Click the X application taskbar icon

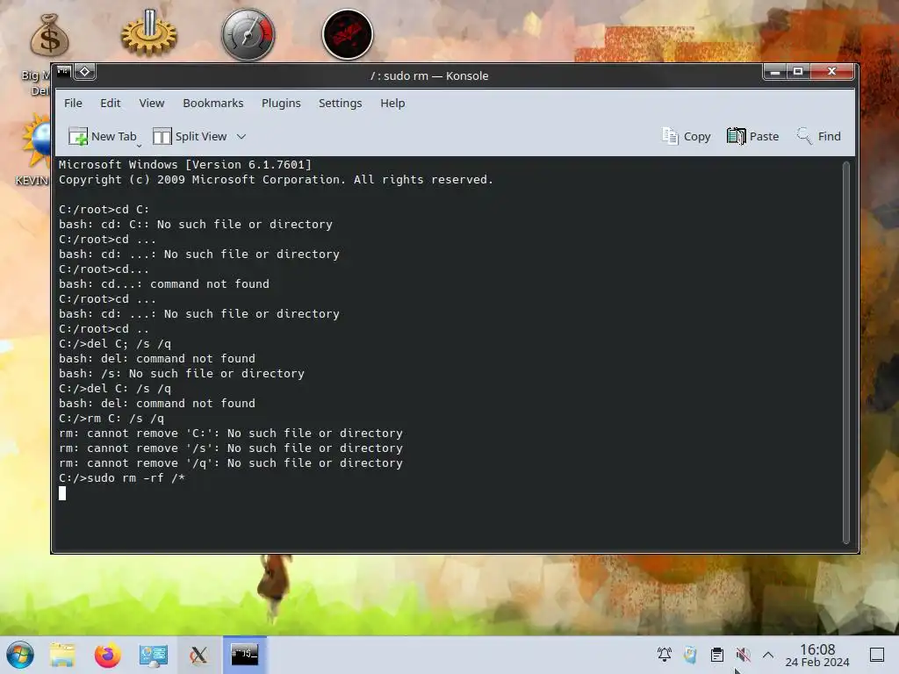198,655
